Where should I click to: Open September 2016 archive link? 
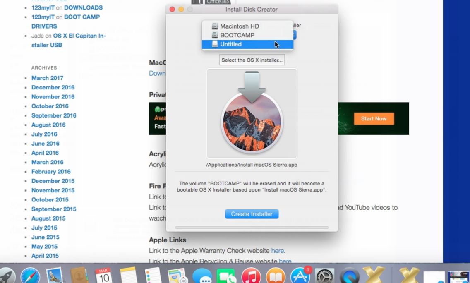coord(54,115)
